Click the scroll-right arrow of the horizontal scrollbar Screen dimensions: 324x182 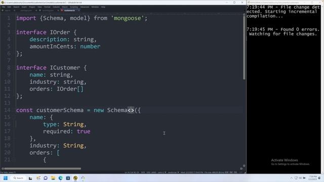(x=241, y=168)
